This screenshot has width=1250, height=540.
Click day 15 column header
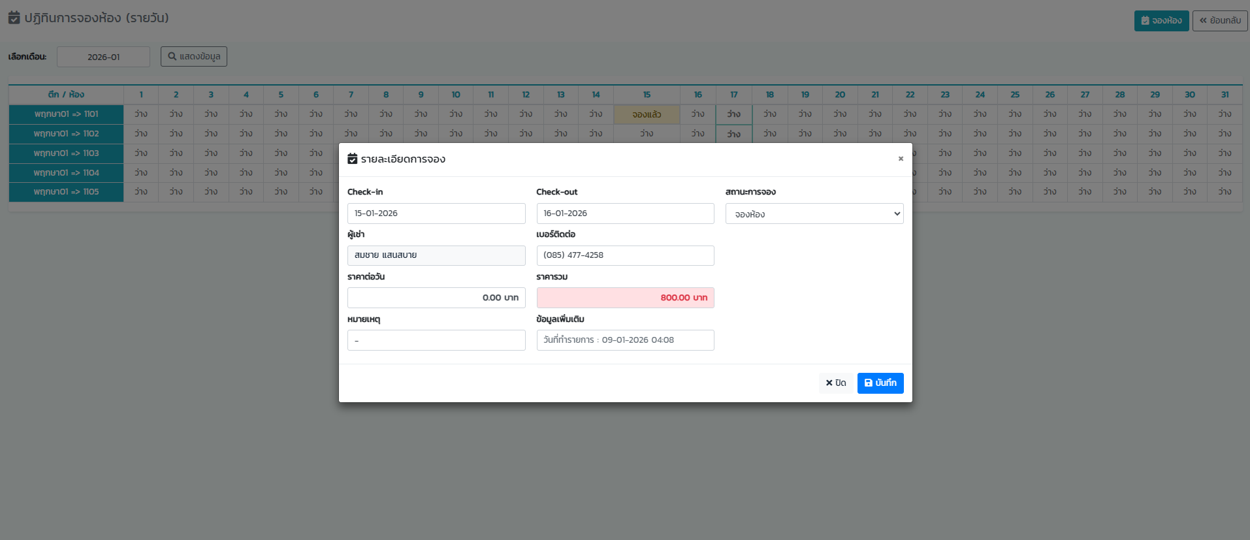pyautogui.click(x=647, y=95)
